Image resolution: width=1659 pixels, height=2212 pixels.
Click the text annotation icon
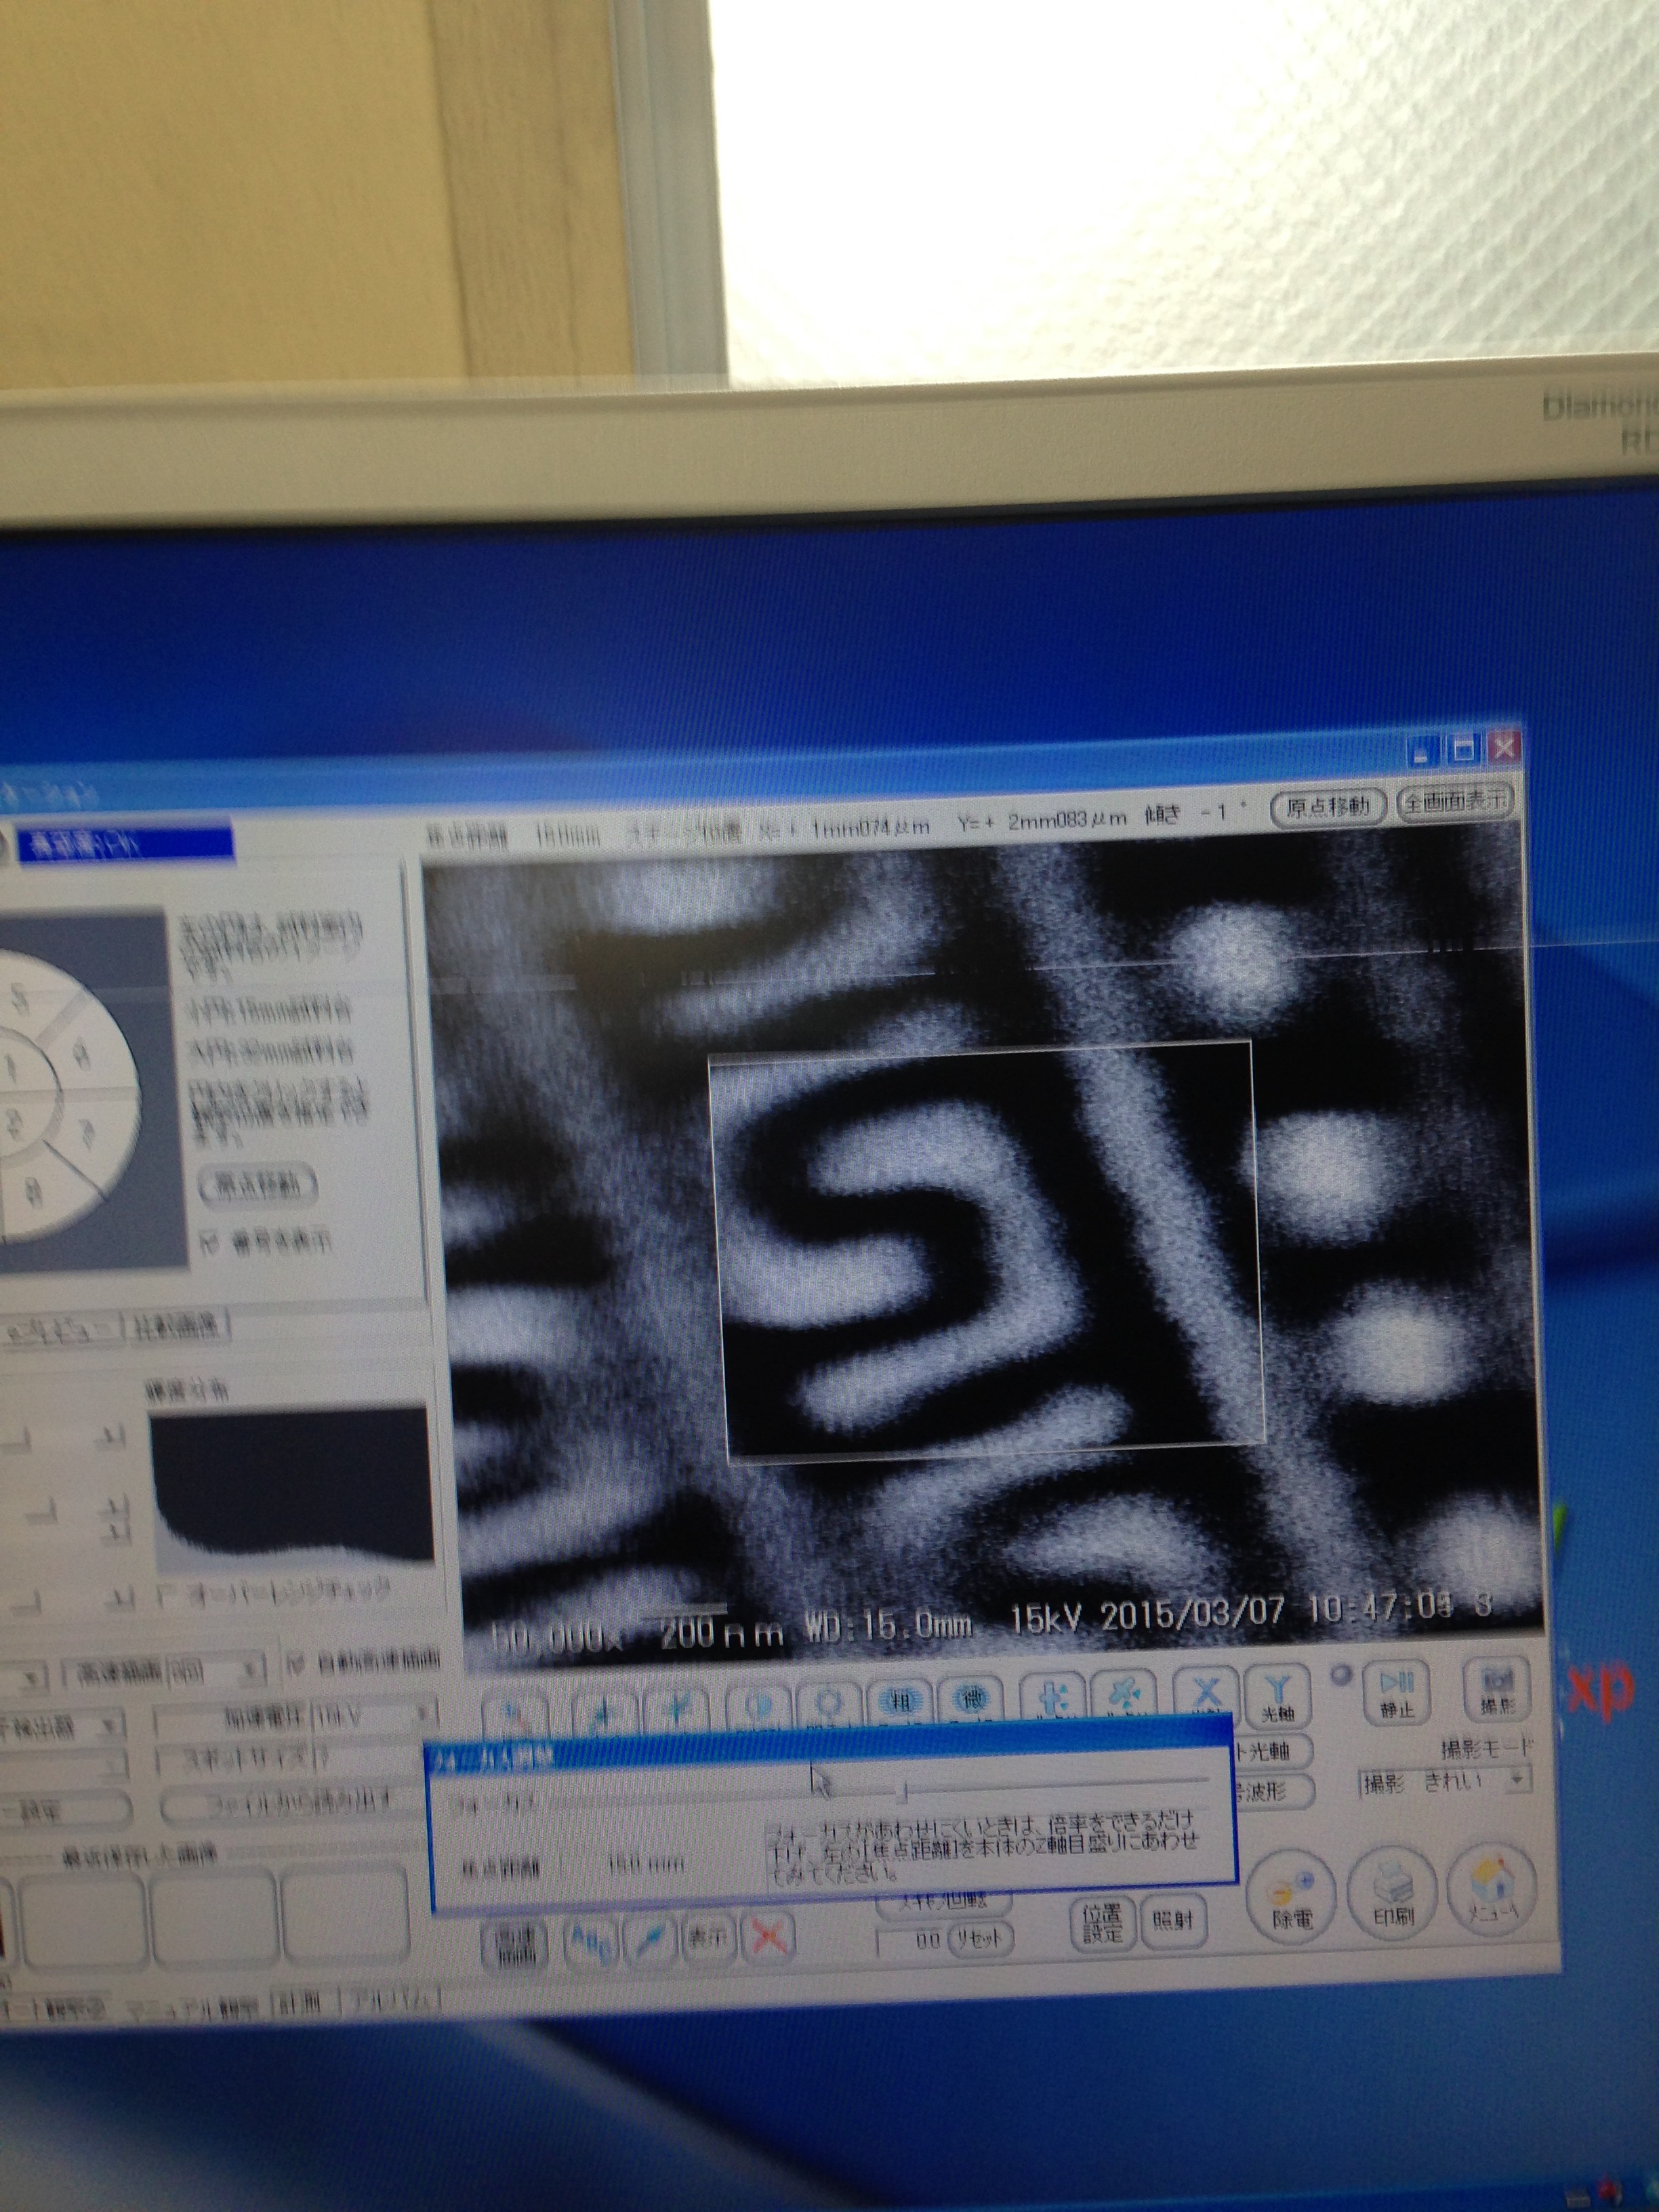coord(592,1943)
